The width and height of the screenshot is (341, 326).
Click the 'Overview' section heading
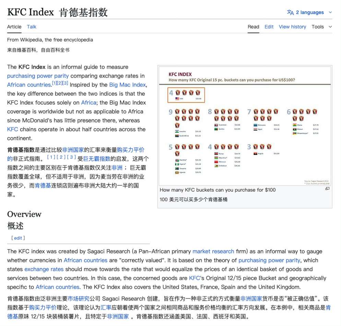(24, 214)
